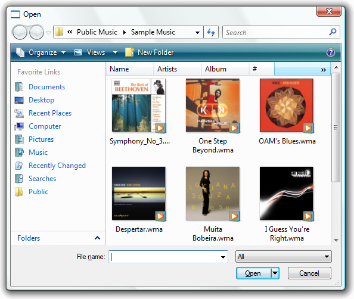This screenshot has height=299, width=354.
Task: Click the OAM's Blues.wma file name
Action: click(x=287, y=141)
